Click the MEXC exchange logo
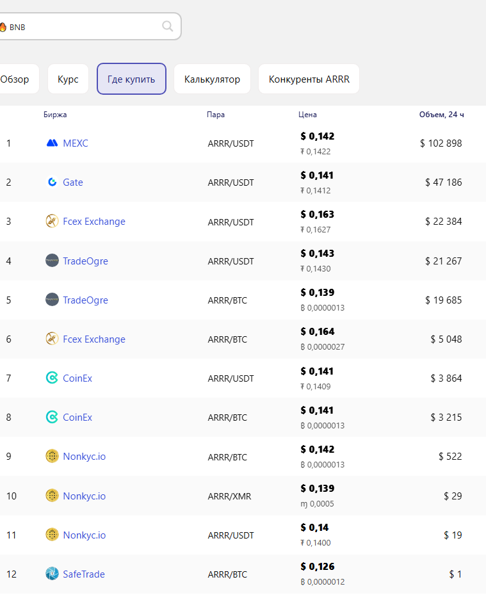Image resolution: width=486 pixels, height=600 pixels. pyautogui.click(x=52, y=143)
